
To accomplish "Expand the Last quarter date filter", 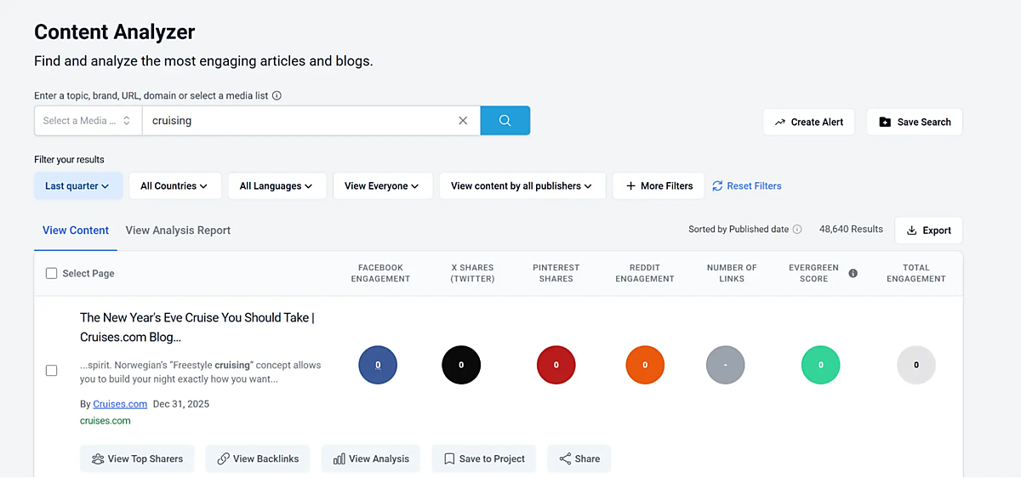I will click(x=77, y=186).
